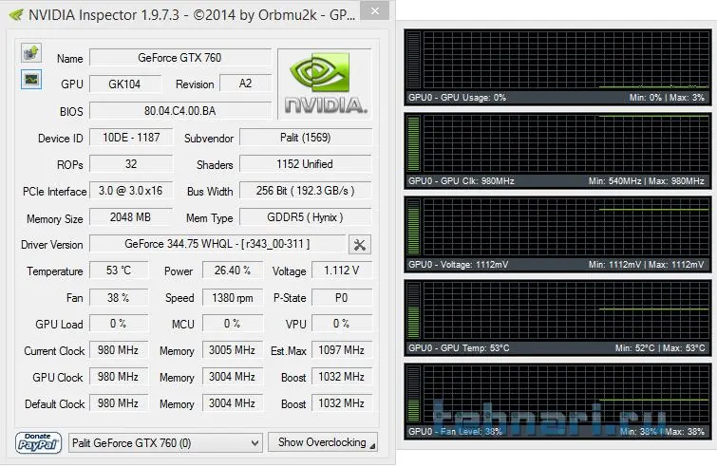Click the P-State field P0
717x467 pixels.
342,297
